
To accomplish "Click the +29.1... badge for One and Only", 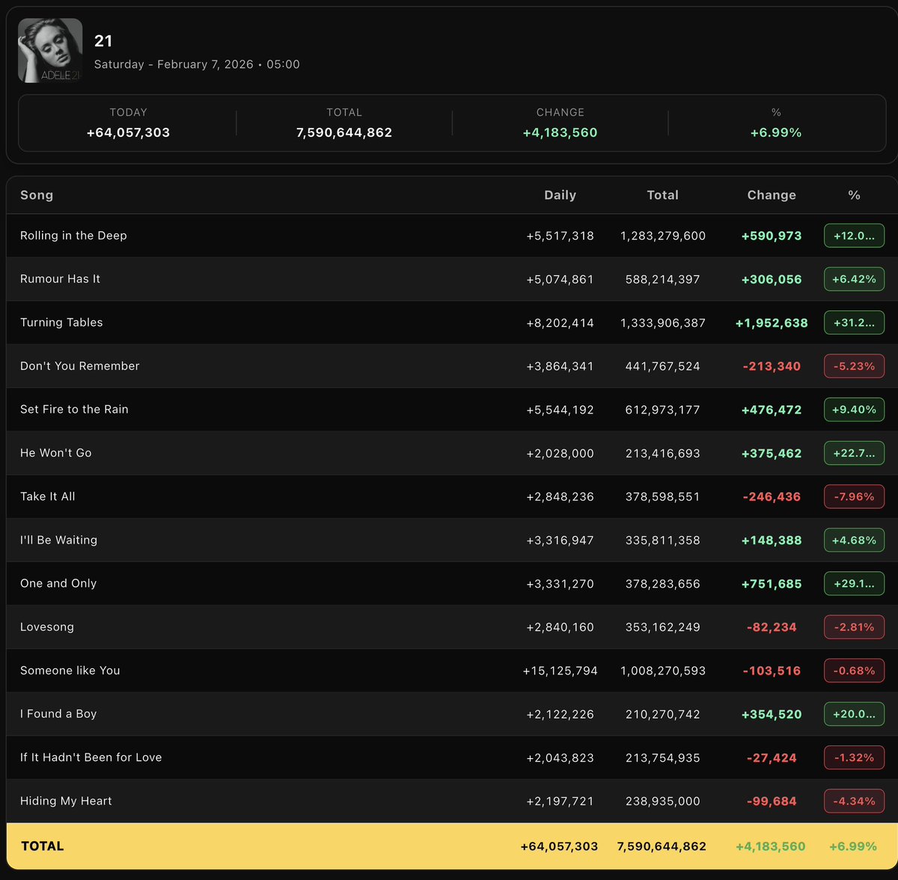I will click(854, 583).
